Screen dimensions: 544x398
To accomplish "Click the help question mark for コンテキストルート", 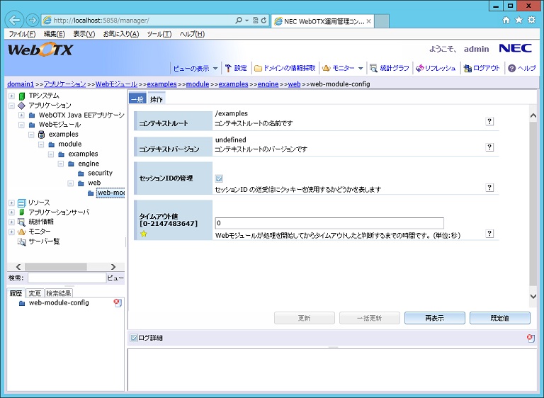I will [489, 122].
